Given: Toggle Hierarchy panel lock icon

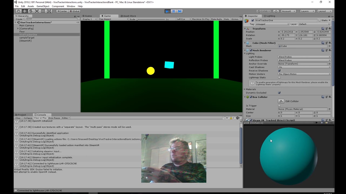Looking at the screenshot, I should (x=75, y=16).
